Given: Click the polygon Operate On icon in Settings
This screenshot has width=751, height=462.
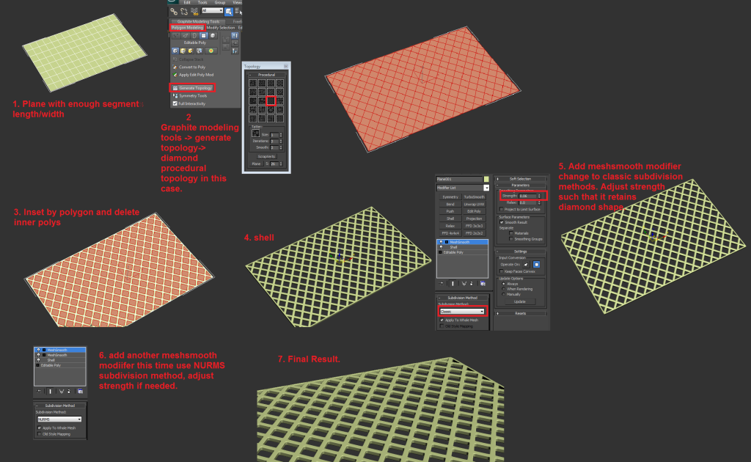Looking at the screenshot, I should pos(536,263).
